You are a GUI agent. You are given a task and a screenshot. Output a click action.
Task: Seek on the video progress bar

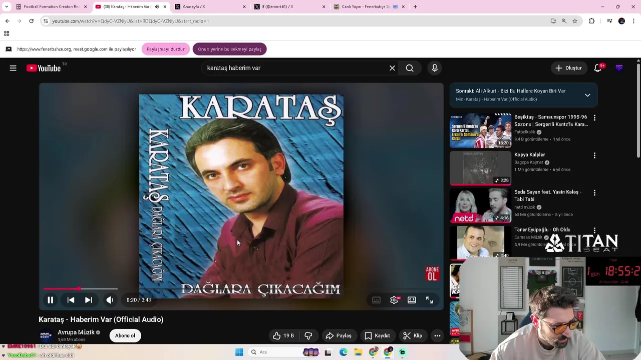point(241,289)
